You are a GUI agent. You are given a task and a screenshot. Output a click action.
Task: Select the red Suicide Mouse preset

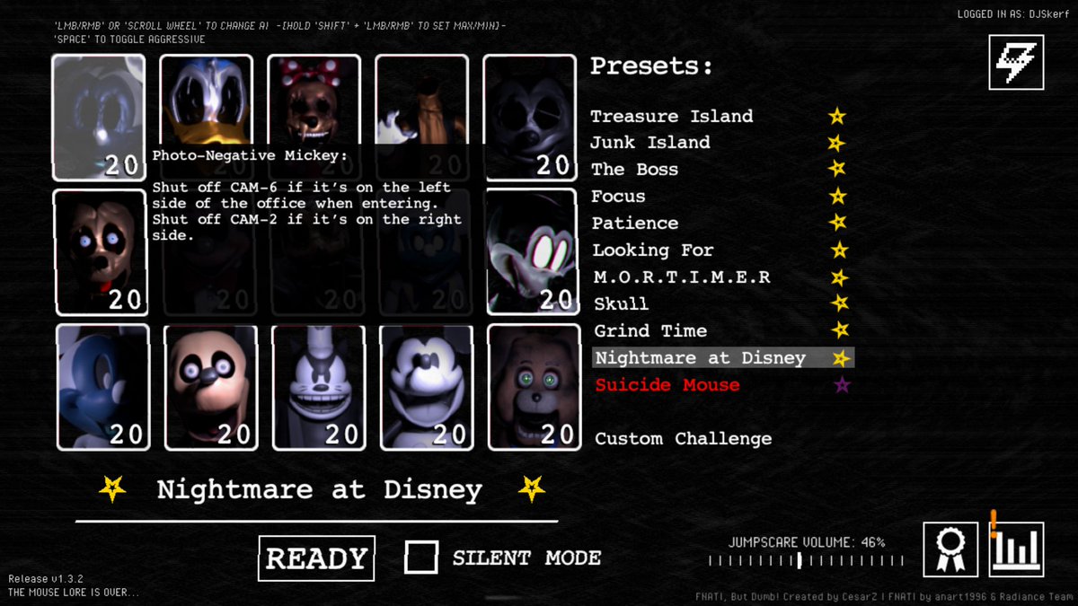click(667, 385)
